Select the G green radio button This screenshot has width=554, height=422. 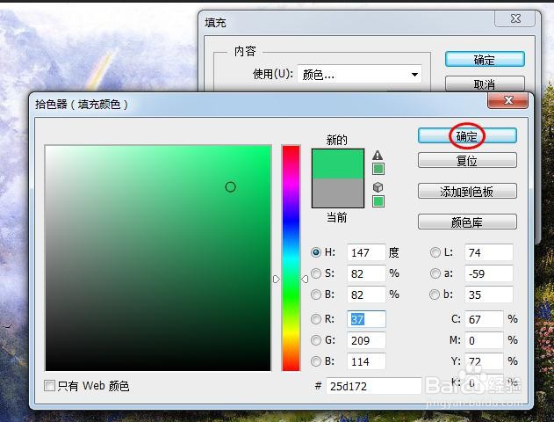(316, 340)
